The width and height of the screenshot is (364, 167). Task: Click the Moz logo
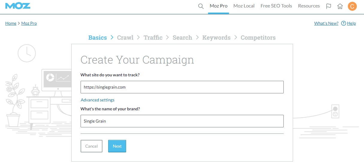coord(18,6)
